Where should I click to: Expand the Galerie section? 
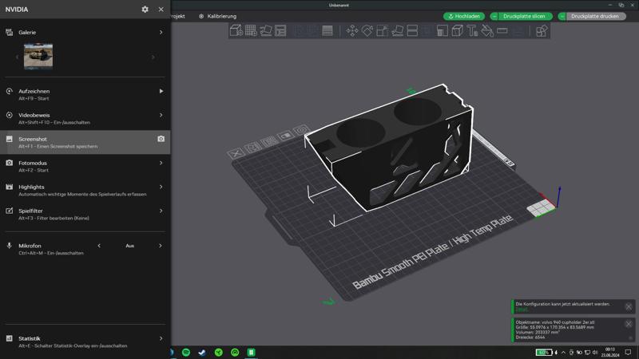pos(161,33)
